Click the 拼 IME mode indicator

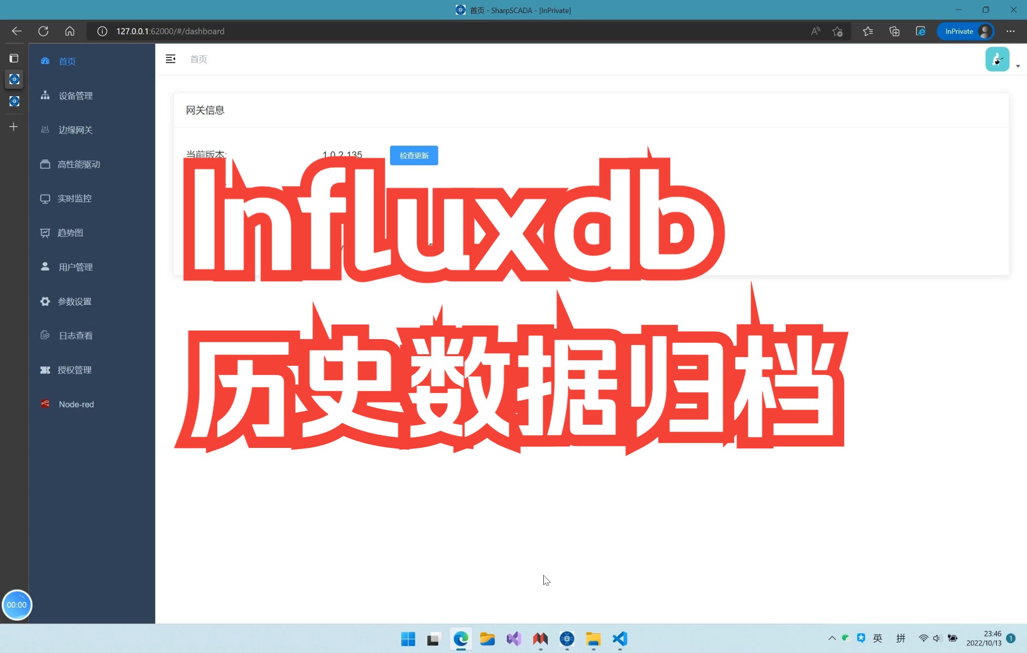[901, 638]
